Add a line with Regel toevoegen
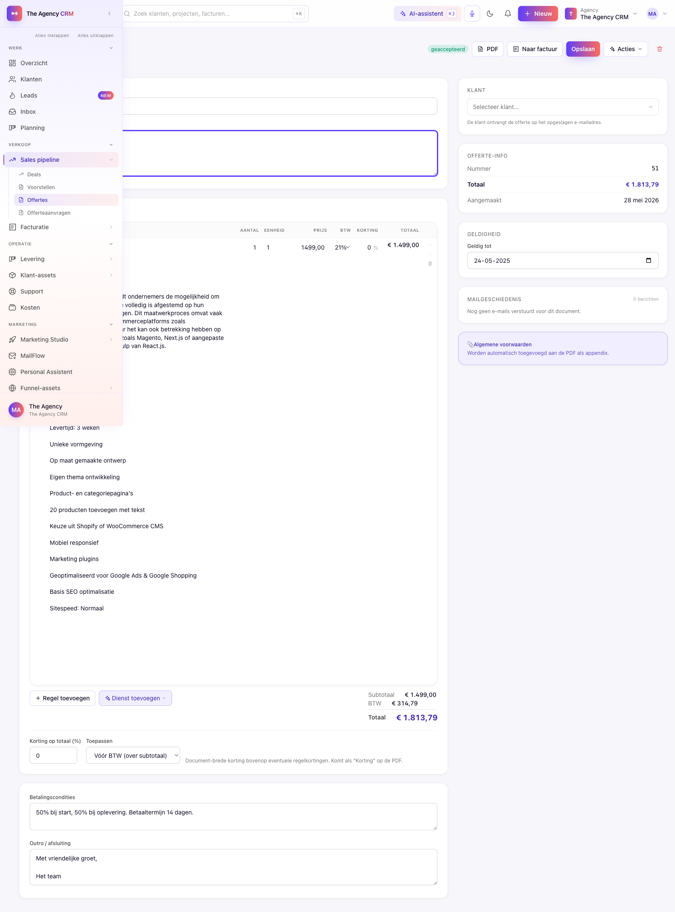Screen dimensions: 675x912 (63, 698)
